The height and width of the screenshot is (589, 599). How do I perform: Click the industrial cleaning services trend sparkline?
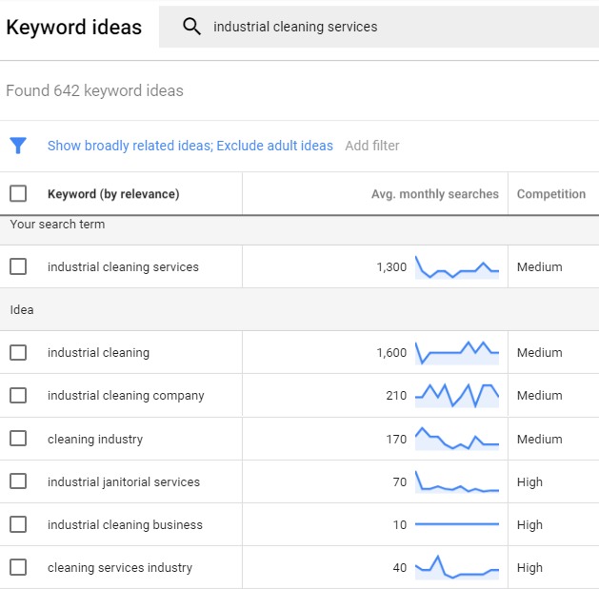pos(457,267)
